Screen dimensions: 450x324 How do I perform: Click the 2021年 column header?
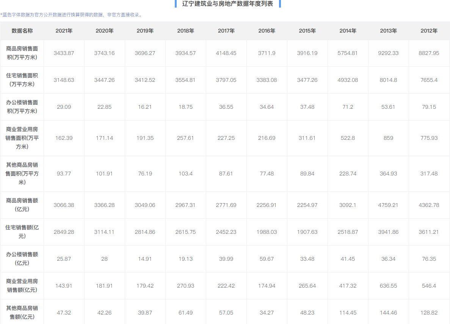point(64,31)
